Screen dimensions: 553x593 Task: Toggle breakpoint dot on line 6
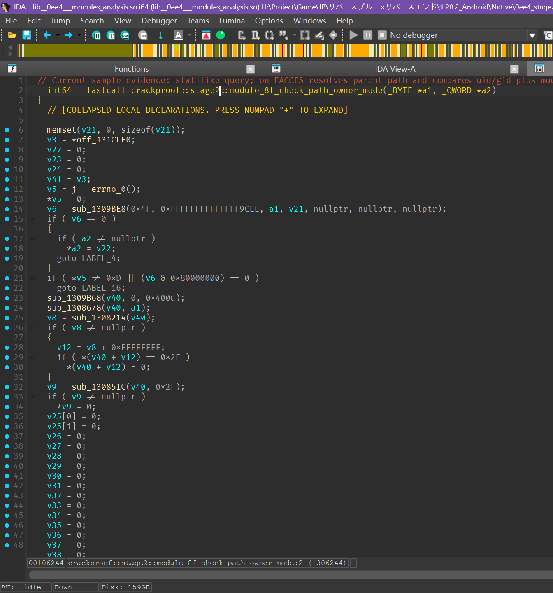(x=7, y=130)
